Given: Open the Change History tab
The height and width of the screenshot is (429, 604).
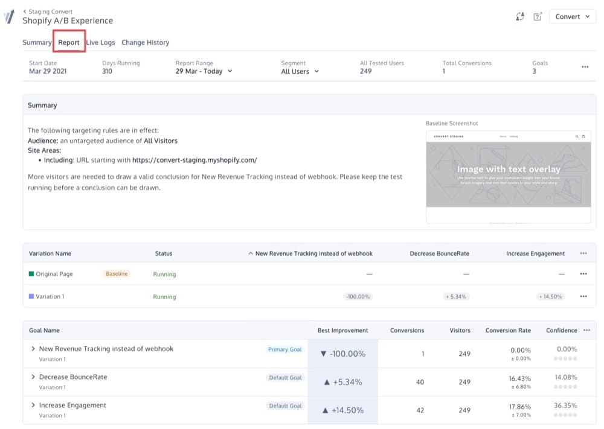Looking at the screenshot, I should tap(145, 42).
